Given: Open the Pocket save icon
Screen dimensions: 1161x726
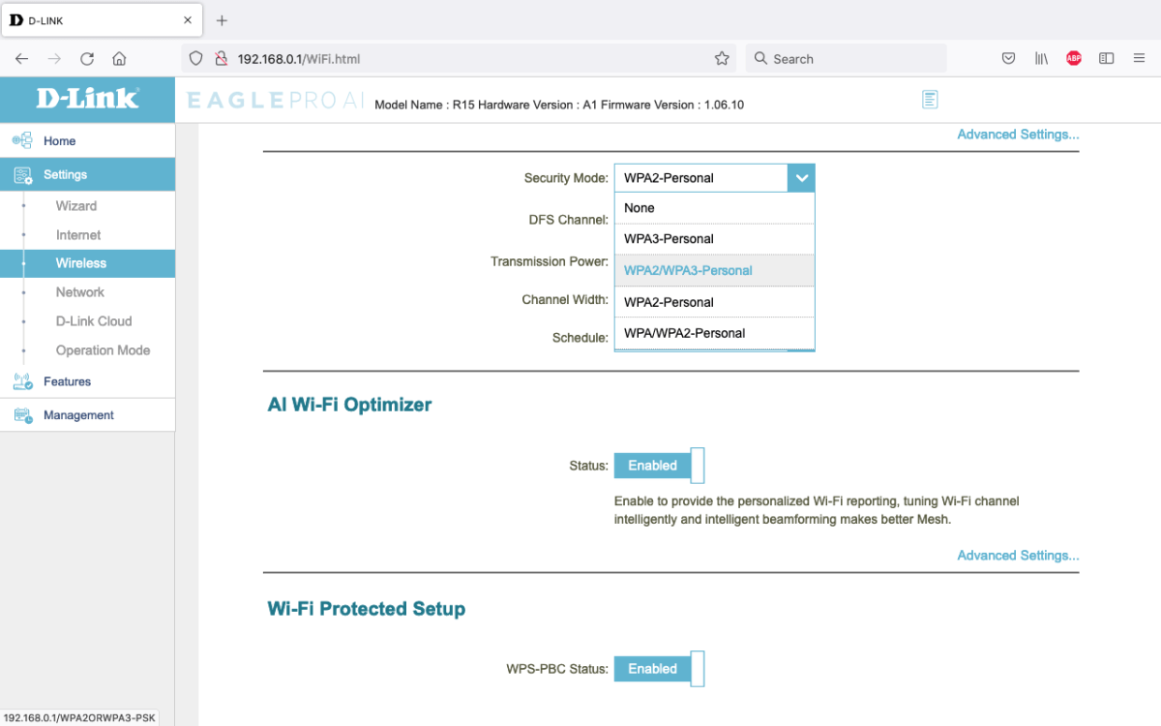Looking at the screenshot, I should [x=1008, y=58].
